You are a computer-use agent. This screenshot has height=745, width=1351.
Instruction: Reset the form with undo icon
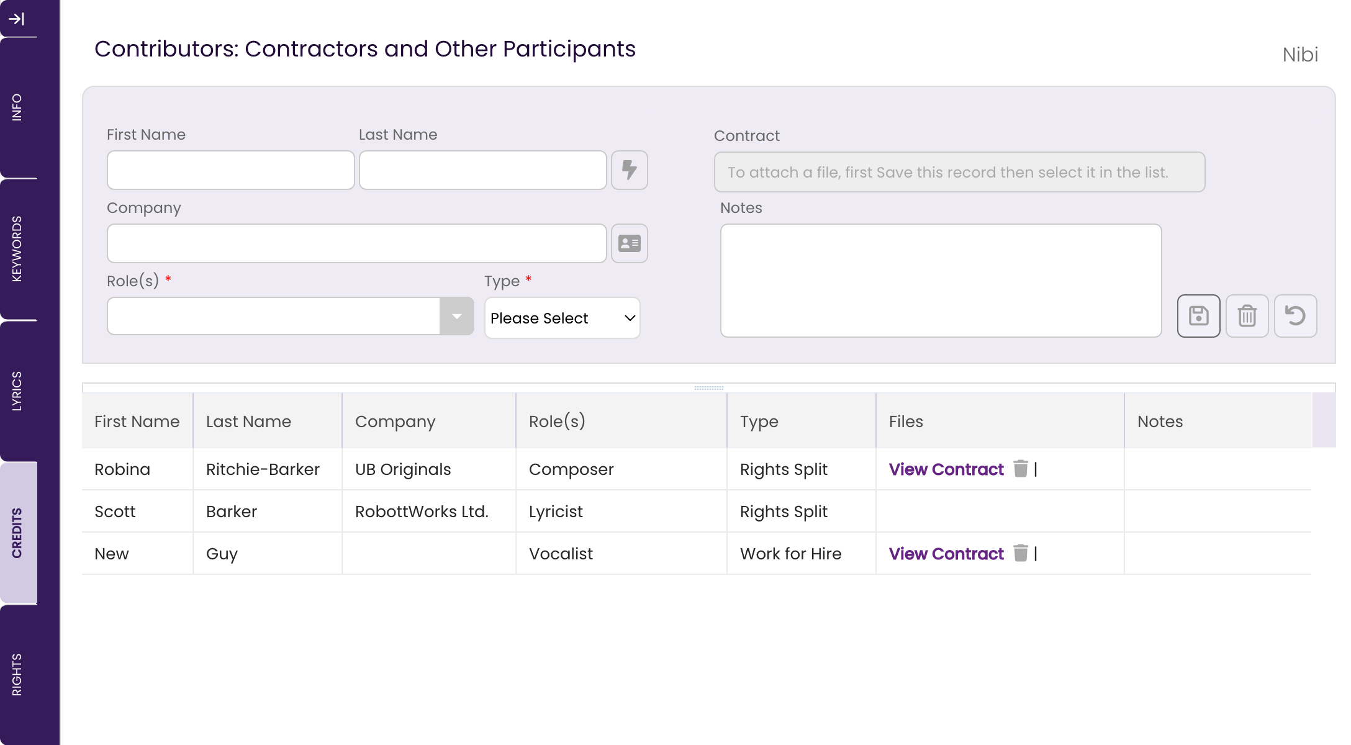(1296, 316)
